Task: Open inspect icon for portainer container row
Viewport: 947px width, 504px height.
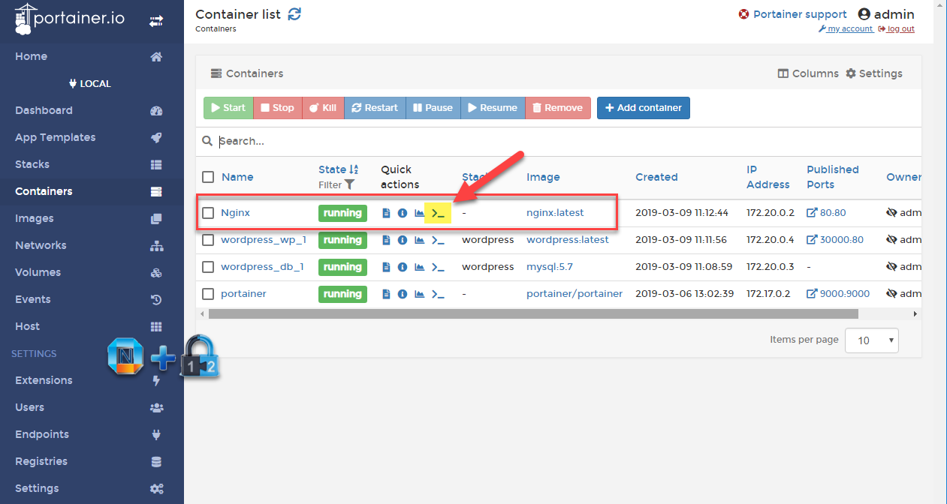Action: (x=403, y=294)
